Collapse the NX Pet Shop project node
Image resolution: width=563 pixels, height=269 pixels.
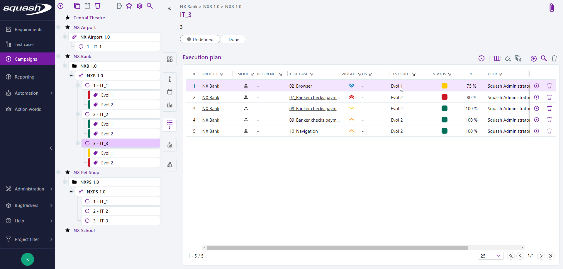pos(59,172)
